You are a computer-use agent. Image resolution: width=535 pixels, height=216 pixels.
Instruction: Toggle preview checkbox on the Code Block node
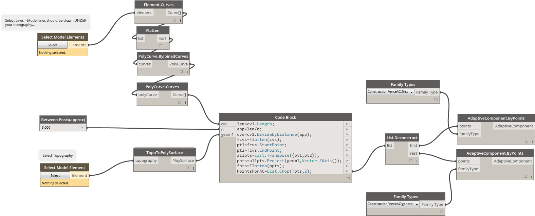[348, 179]
